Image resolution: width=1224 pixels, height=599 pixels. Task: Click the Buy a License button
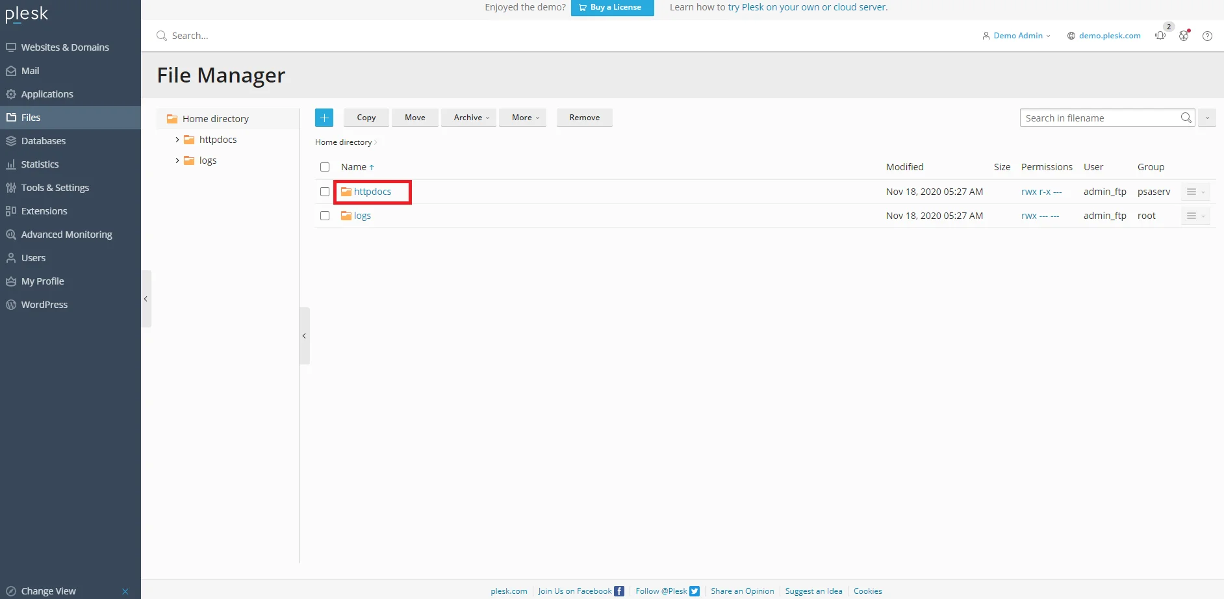pos(611,8)
